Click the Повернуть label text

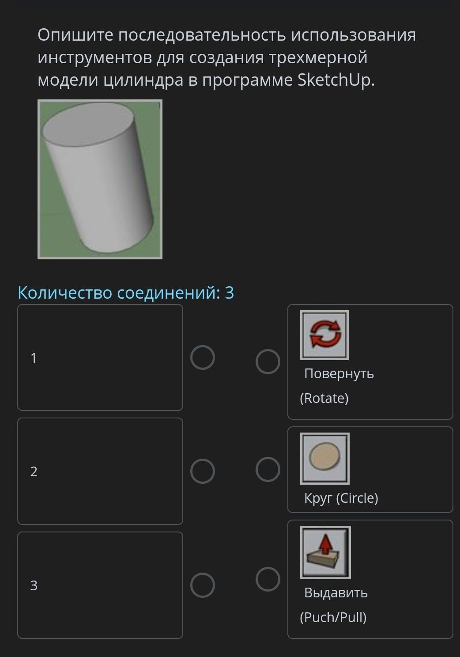pos(339,374)
